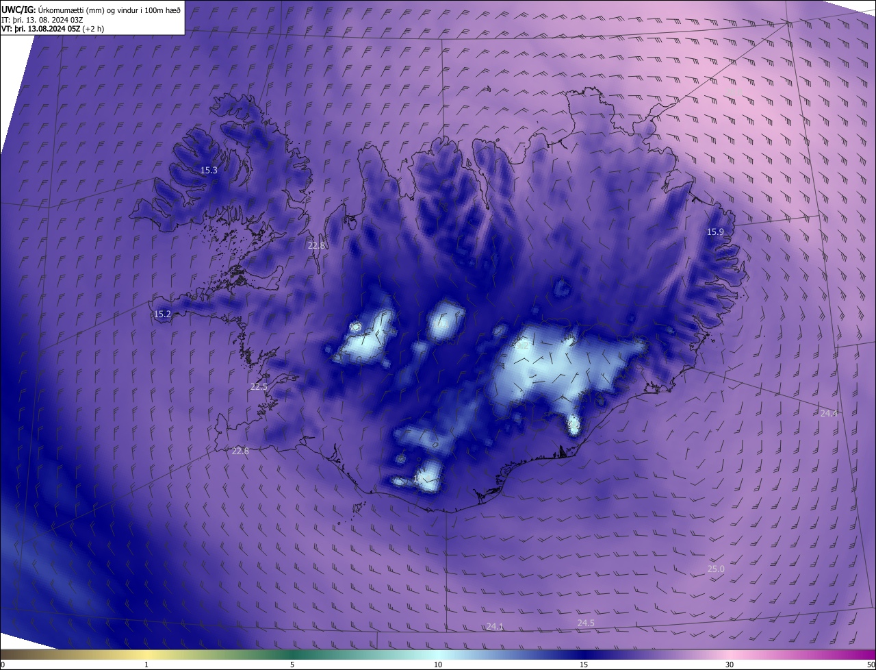This screenshot has height=670, width=876.
Task: Click the light cyan segment of the color scale
Action: [438, 654]
